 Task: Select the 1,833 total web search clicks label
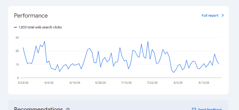(x=40, y=27)
